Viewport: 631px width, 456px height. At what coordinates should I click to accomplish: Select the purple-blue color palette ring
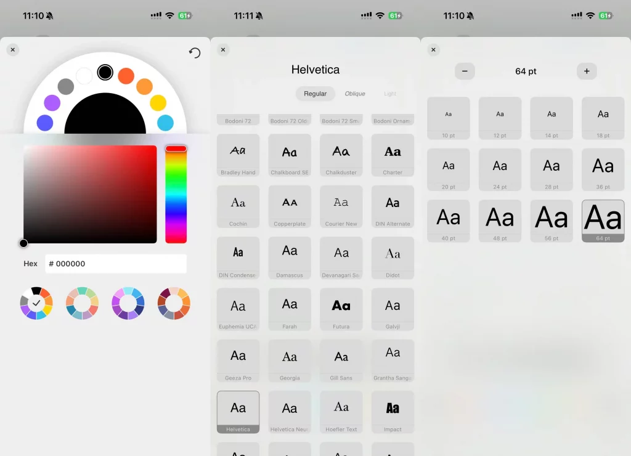point(128,303)
